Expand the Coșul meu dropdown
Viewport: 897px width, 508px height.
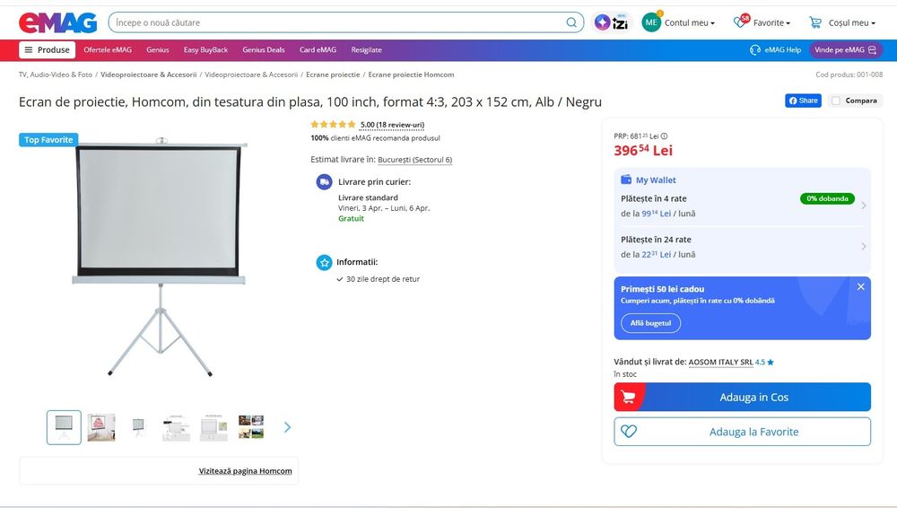pyautogui.click(x=852, y=23)
